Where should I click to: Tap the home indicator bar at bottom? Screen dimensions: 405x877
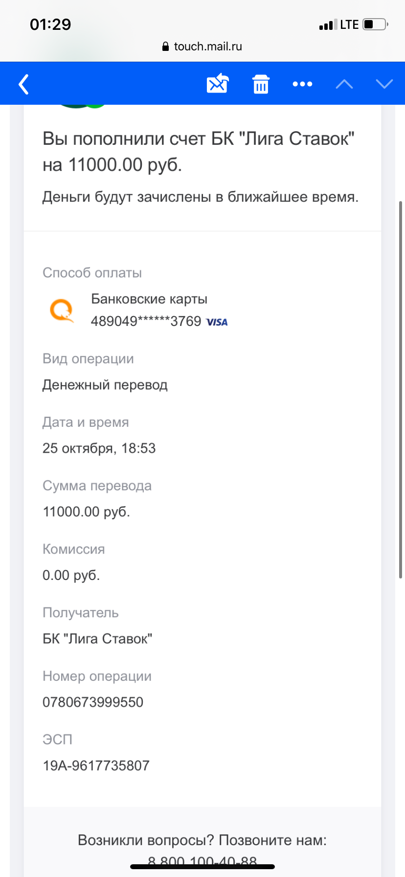point(202,867)
